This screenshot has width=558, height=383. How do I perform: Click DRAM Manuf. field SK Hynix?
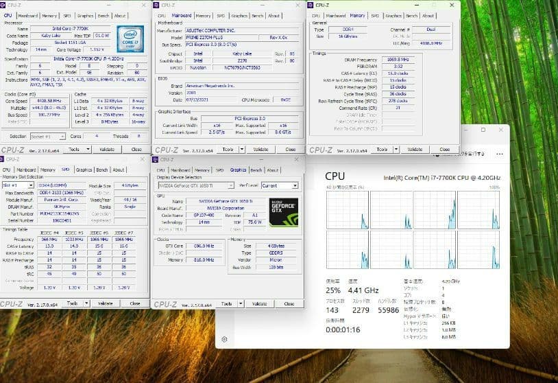coord(61,207)
